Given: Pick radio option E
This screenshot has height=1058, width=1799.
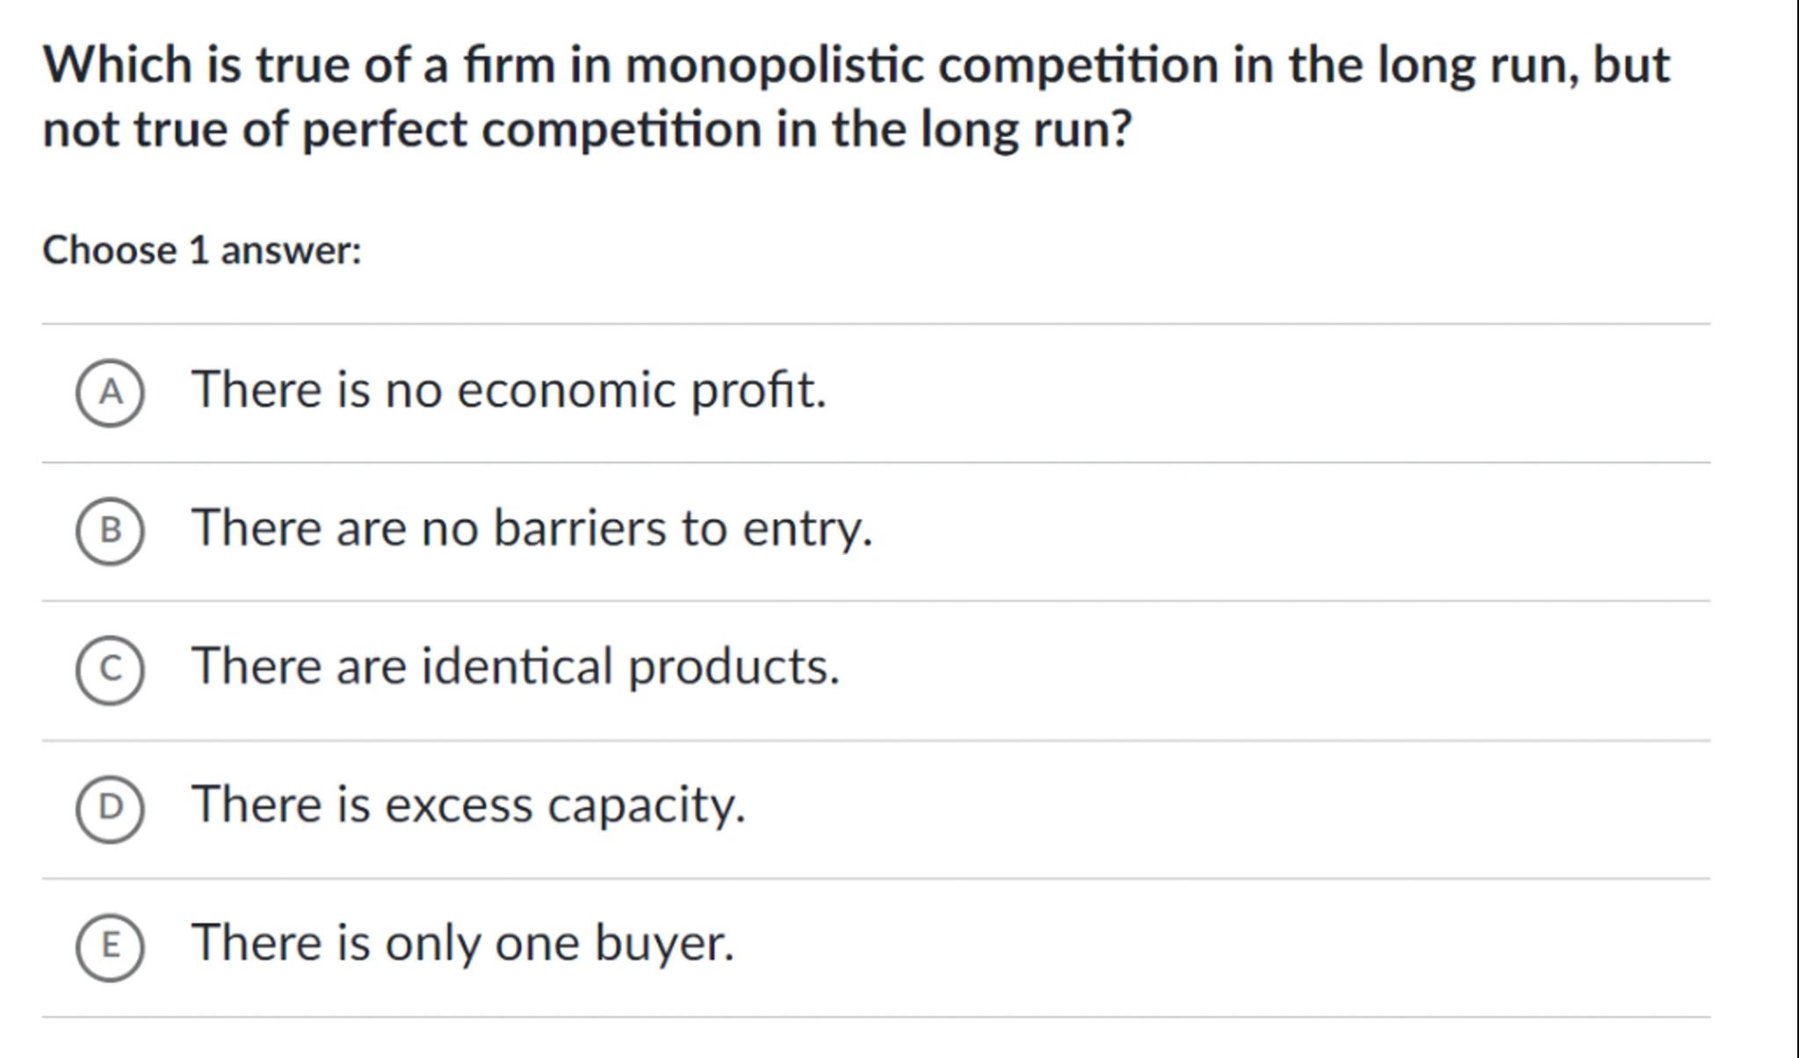Looking at the screenshot, I should coord(110,946).
